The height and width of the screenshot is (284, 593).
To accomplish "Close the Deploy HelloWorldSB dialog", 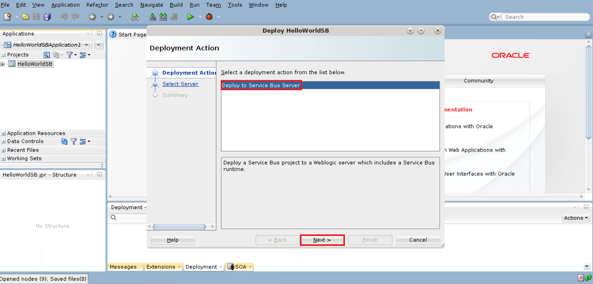I will tap(438, 31).
